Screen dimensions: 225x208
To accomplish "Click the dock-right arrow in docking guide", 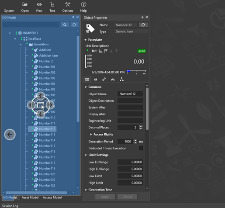I will click(x=50, y=105).
